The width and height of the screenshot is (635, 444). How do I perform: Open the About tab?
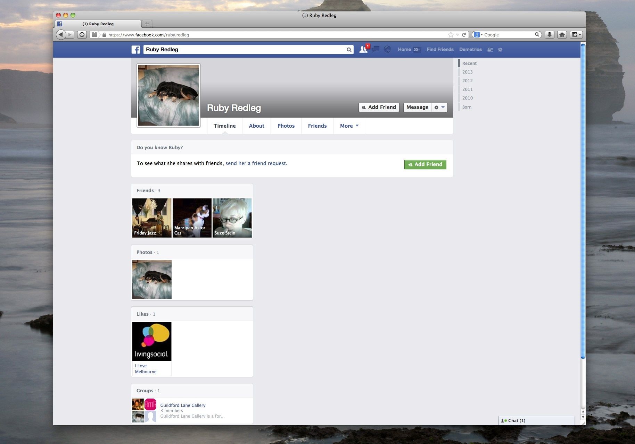click(256, 126)
